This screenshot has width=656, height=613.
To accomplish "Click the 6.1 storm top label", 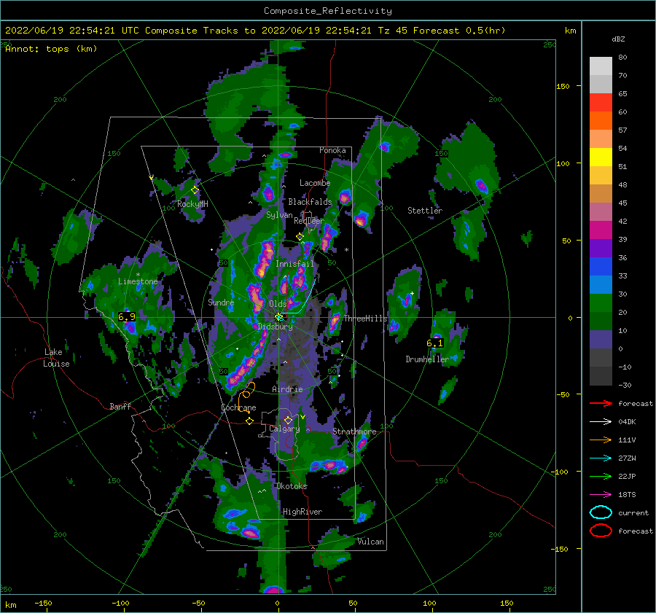I will (x=434, y=343).
